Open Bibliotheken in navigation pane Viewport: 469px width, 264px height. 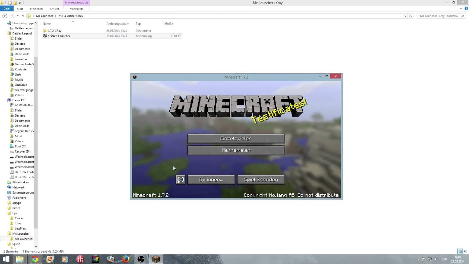click(20, 182)
